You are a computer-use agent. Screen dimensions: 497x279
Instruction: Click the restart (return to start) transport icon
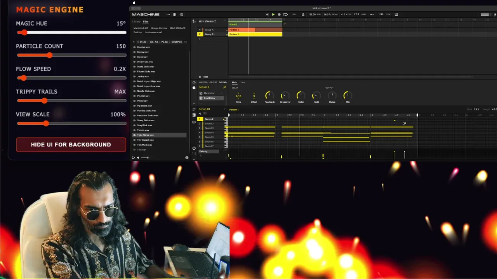[x=267, y=14]
